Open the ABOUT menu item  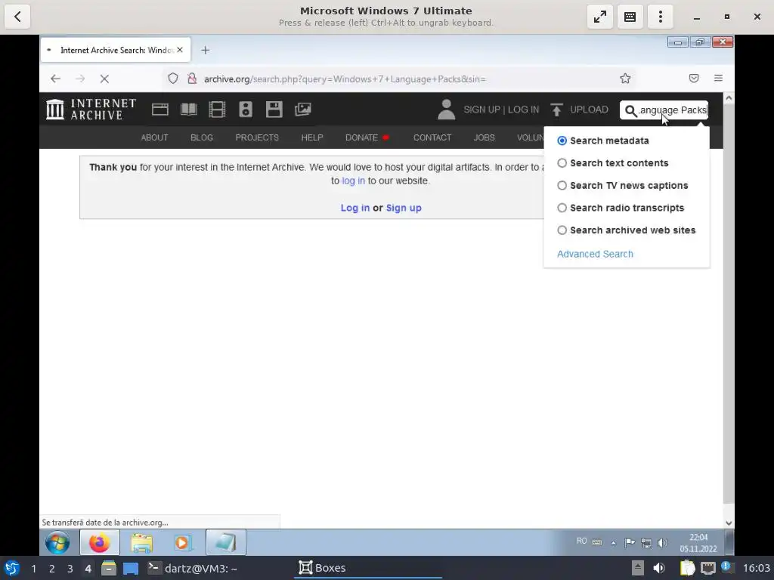coord(154,137)
